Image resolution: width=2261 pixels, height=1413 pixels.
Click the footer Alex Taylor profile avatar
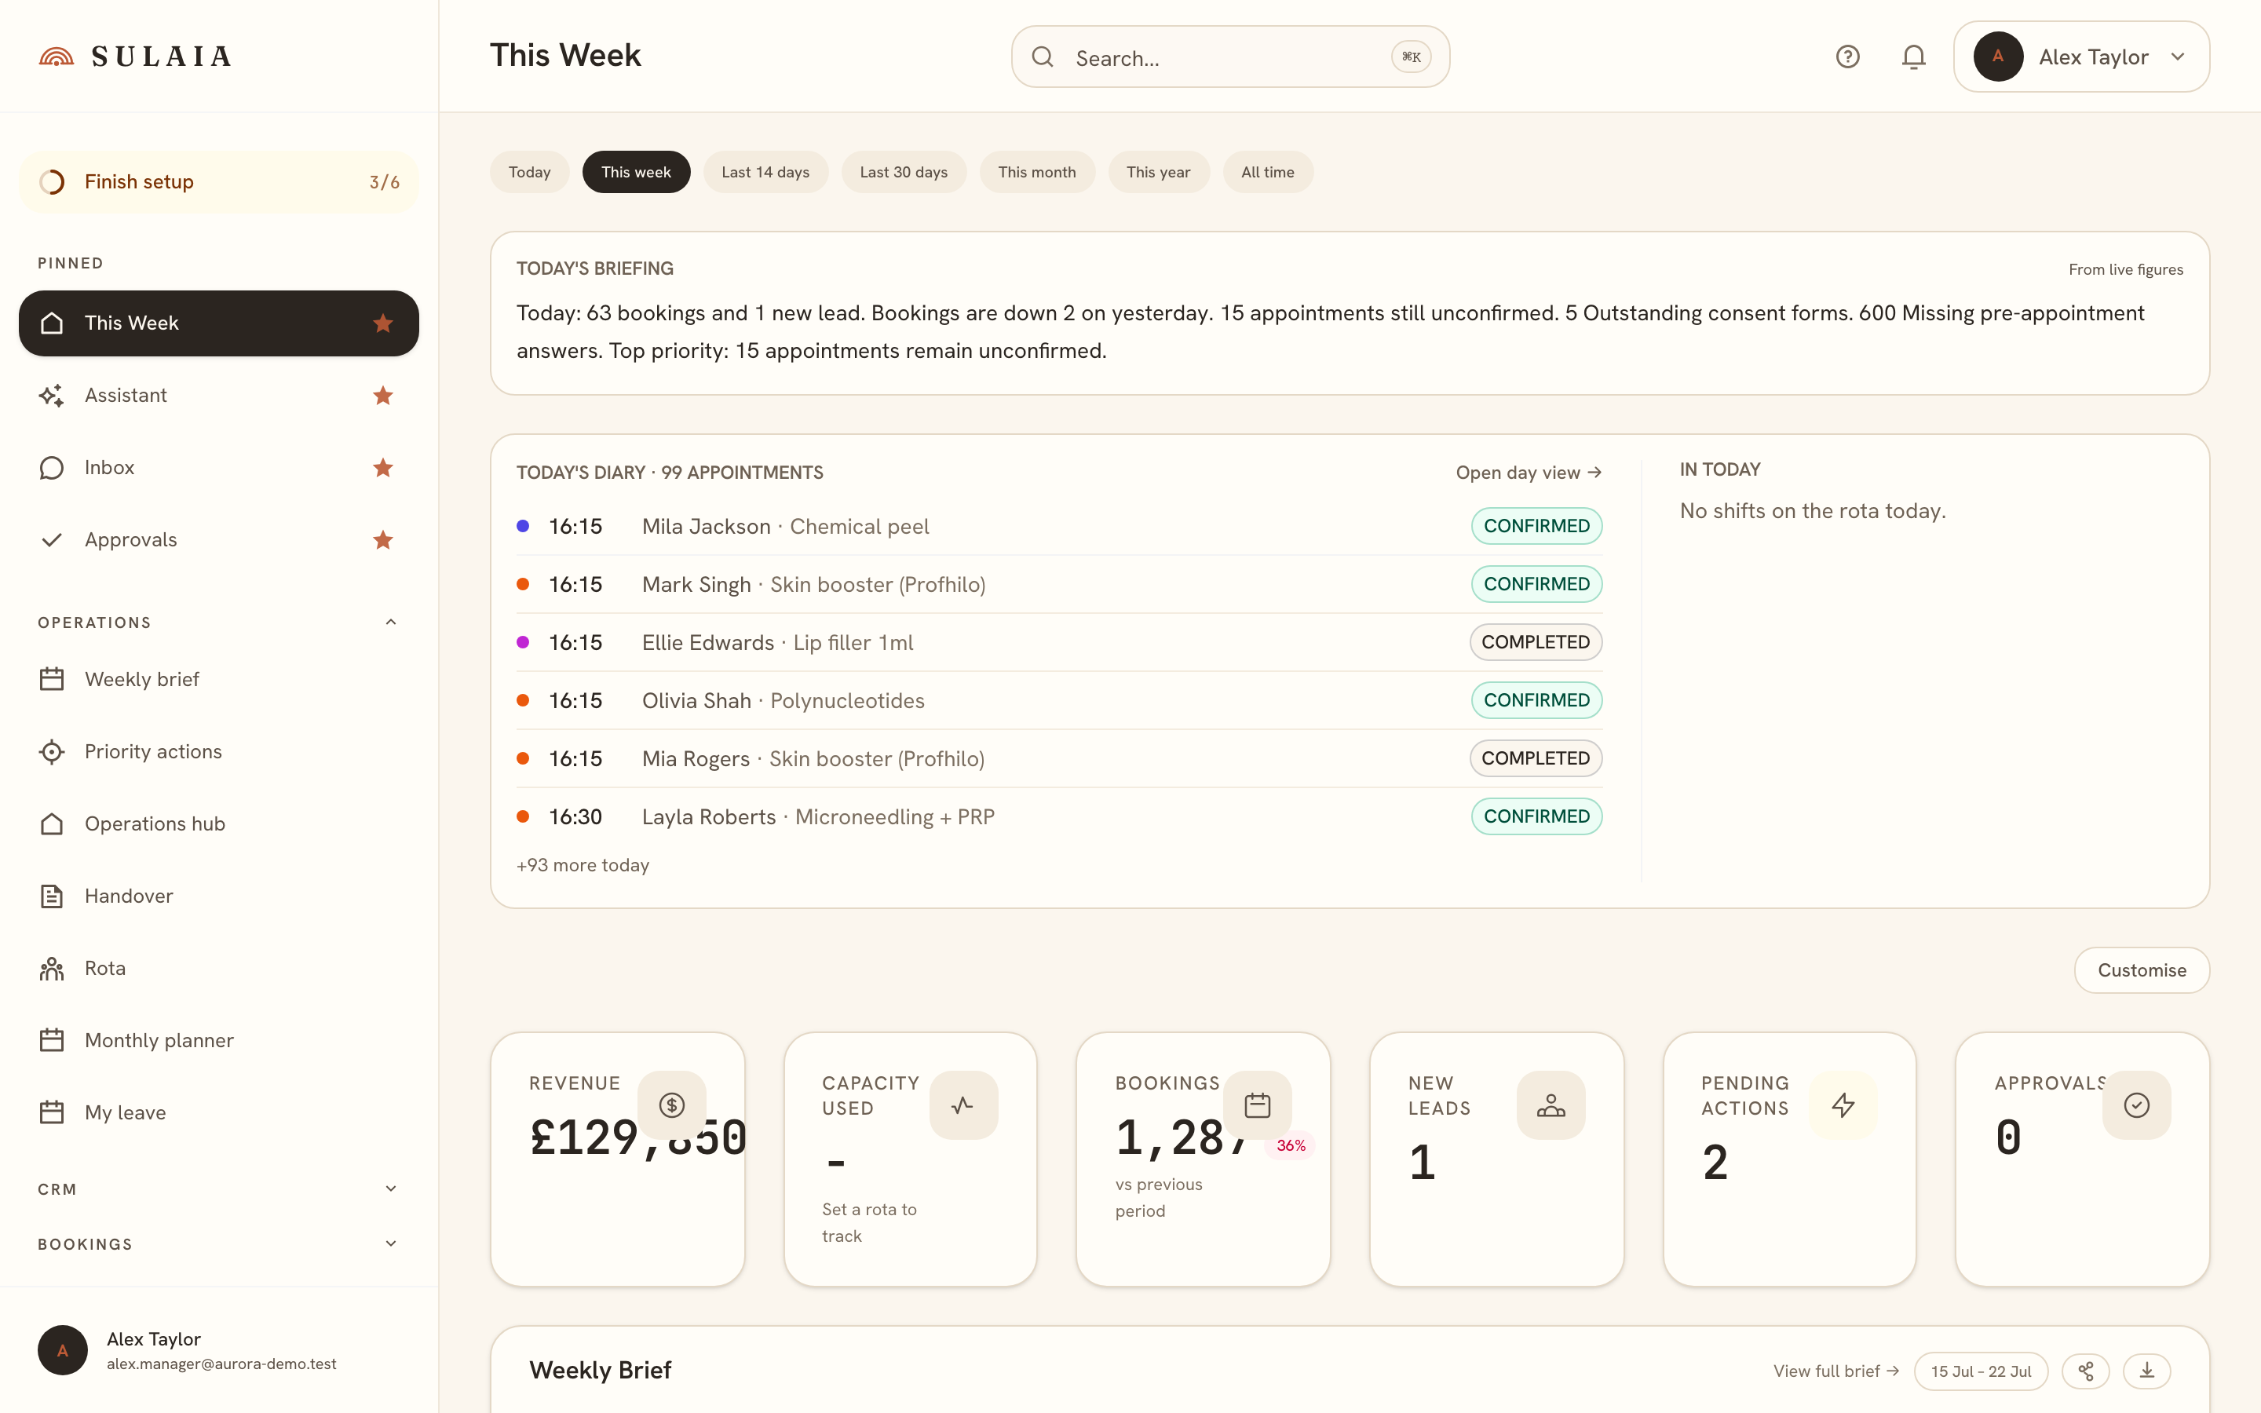click(x=63, y=1350)
